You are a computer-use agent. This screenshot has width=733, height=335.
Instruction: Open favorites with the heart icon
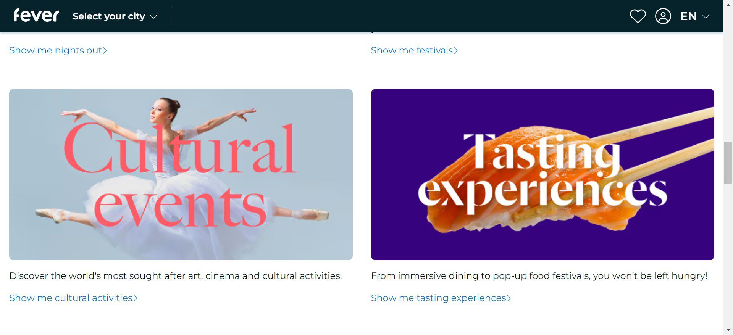click(638, 16)
